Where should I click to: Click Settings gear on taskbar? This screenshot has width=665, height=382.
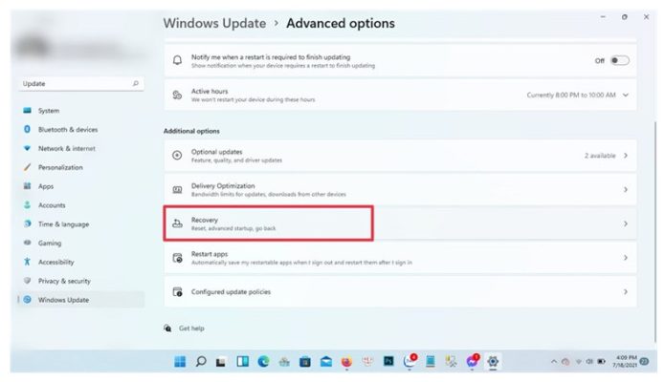pos(493,362)
